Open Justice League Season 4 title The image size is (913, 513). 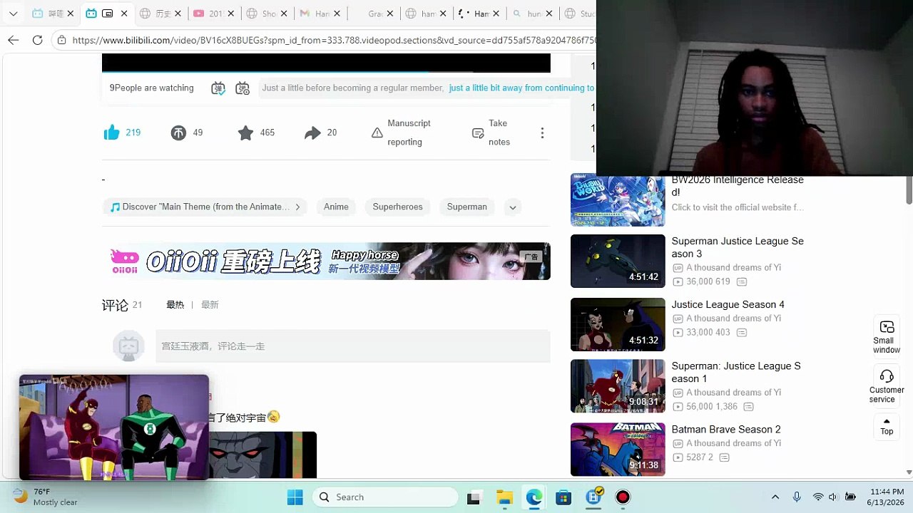[728, 304]
